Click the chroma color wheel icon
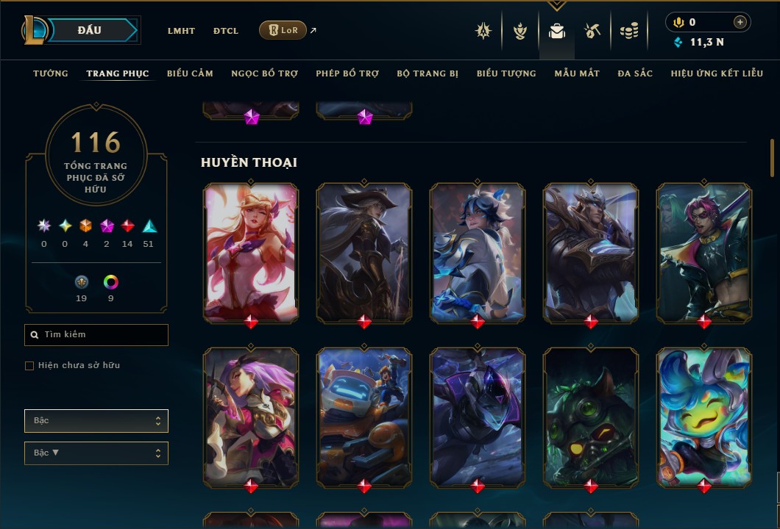Image resolution: width=780 pixels, height=529 pixels. [x=111, y=282]
